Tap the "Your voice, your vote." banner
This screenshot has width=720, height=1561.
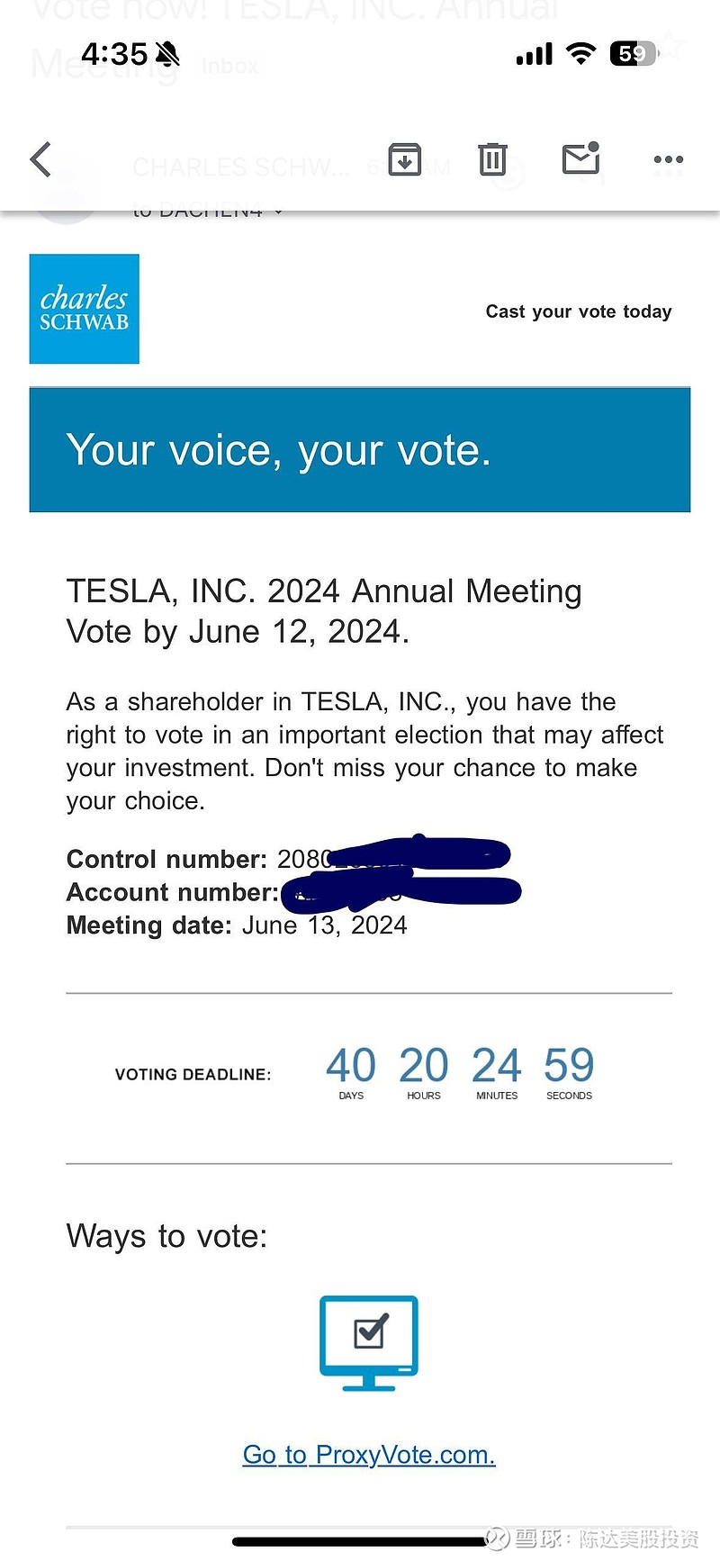pyautogui.click(x=360, y=450)
